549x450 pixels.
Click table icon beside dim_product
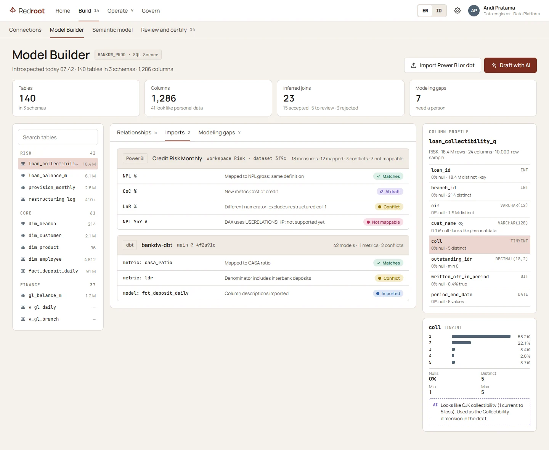click(23, 247)
